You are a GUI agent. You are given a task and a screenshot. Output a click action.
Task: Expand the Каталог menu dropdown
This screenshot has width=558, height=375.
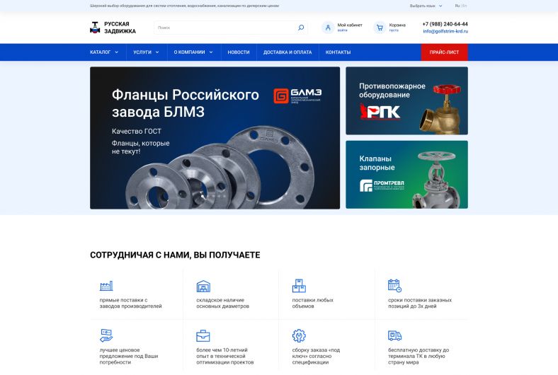(x=104, y=52)
